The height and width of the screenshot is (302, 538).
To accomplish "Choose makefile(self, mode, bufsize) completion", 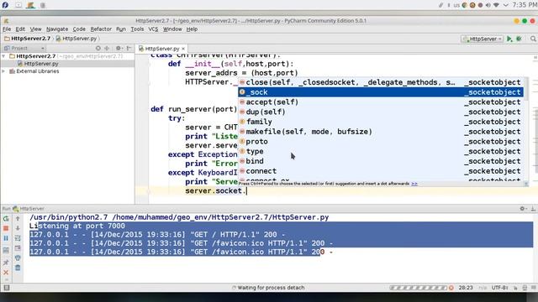I will coord(381,132).
